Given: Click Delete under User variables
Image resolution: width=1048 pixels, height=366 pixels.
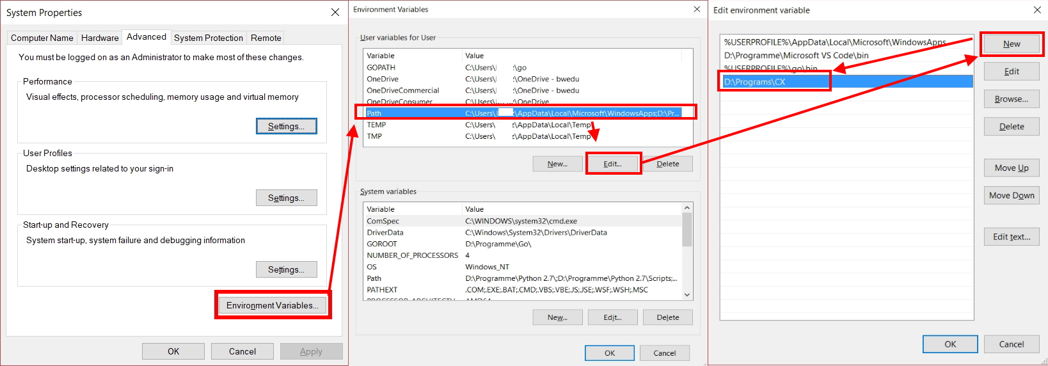Looking at the screenshot, I should click(668, 164).
